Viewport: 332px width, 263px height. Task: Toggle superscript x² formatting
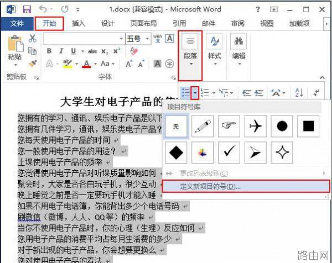[117, 51]
